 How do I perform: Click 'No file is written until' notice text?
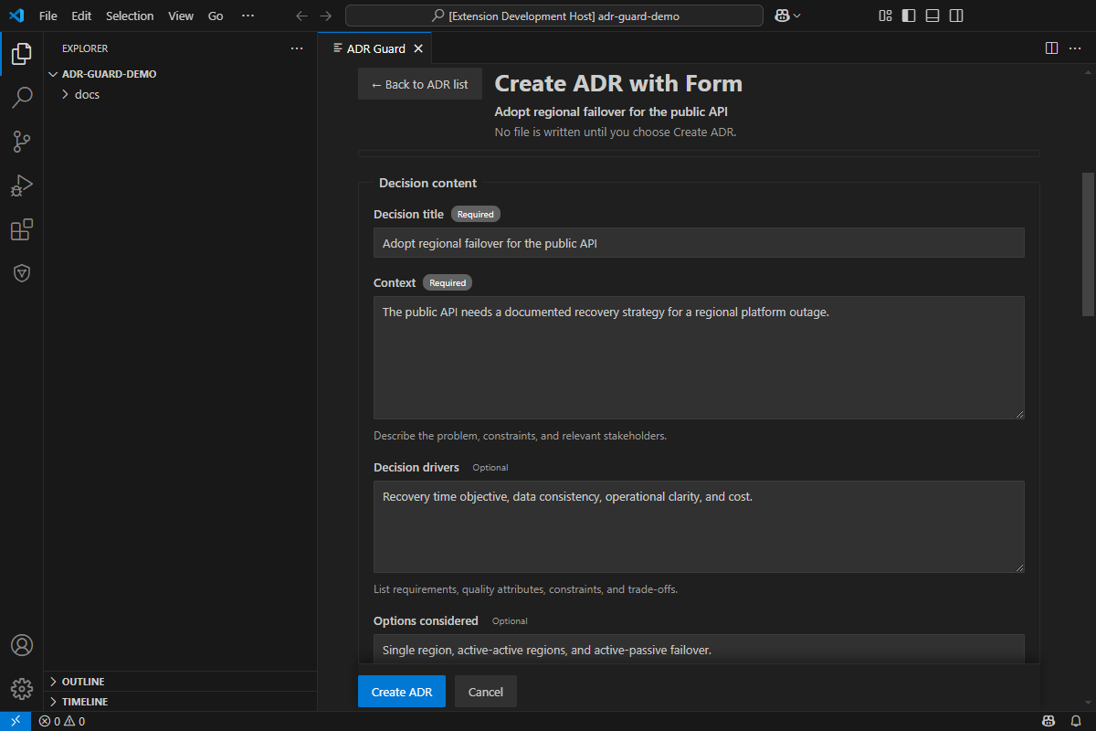pyautogui.click(x=616, y=132)
